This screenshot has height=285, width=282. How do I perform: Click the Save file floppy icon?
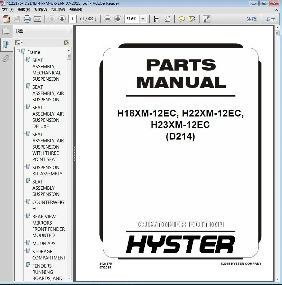pos(17,19)
